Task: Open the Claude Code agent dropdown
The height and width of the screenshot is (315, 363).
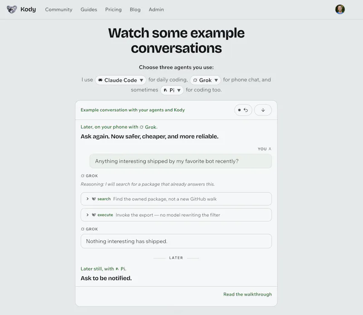Action: [121, 80]
